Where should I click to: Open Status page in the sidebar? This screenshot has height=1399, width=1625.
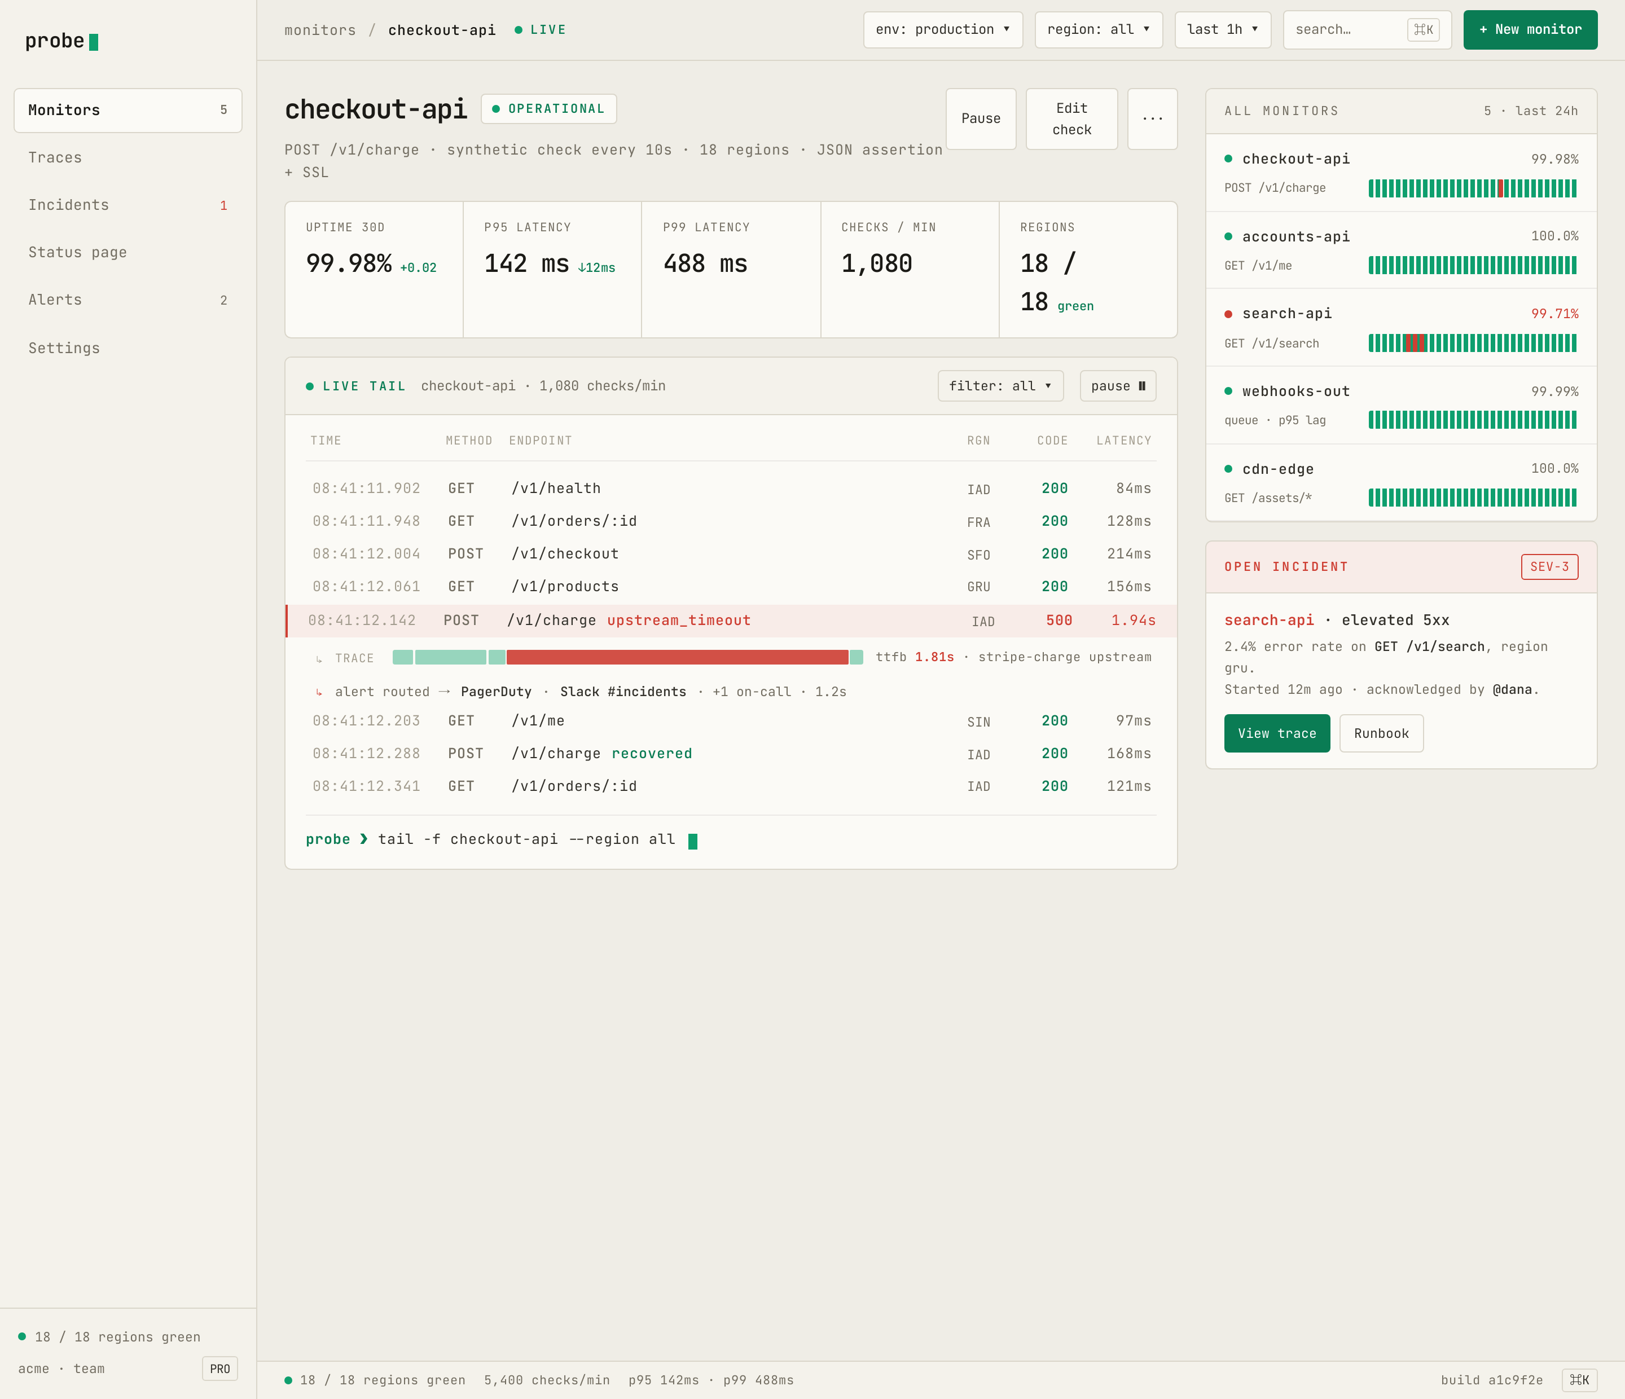click(128, 253)
